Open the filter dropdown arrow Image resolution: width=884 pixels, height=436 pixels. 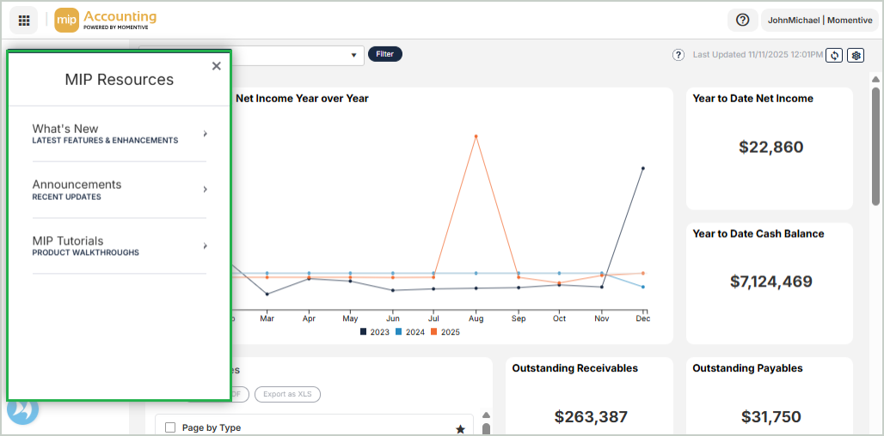[353, 55]
